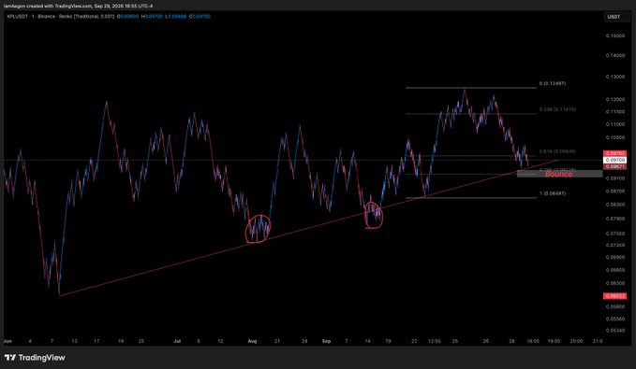Click the 18:05 time label on axis
The height and width of the screenshot is (369, 636).
point(533,342)
